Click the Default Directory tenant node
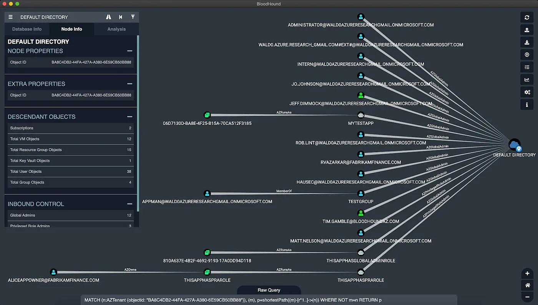Image resolution: width=538 pixels, height=305 pixels. tap(514, 146)
